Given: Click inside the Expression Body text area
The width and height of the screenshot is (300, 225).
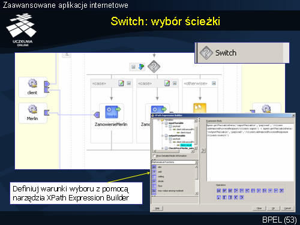Looking at the screenshot, I should (250, 152).
